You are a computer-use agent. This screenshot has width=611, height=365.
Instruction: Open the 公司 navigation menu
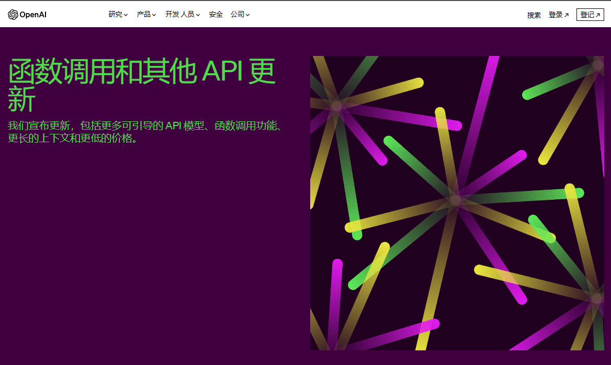coord(237,15)
